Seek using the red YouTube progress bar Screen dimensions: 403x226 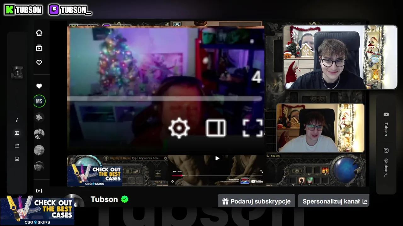(x=217, y=175)
